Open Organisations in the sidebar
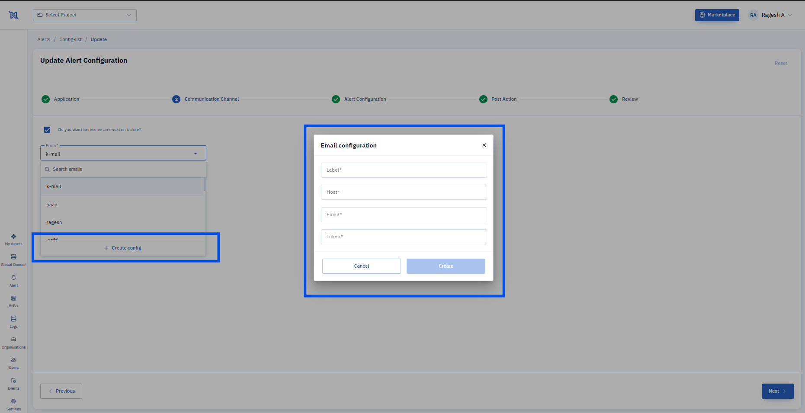 [x=13, y=343]
